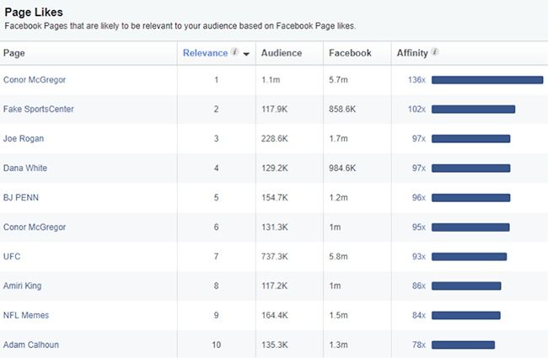Image resolution: width=548 pixels, height=358 pixels.
Task: Select the 135.3K audience value
Action: [x=274, y=345]
